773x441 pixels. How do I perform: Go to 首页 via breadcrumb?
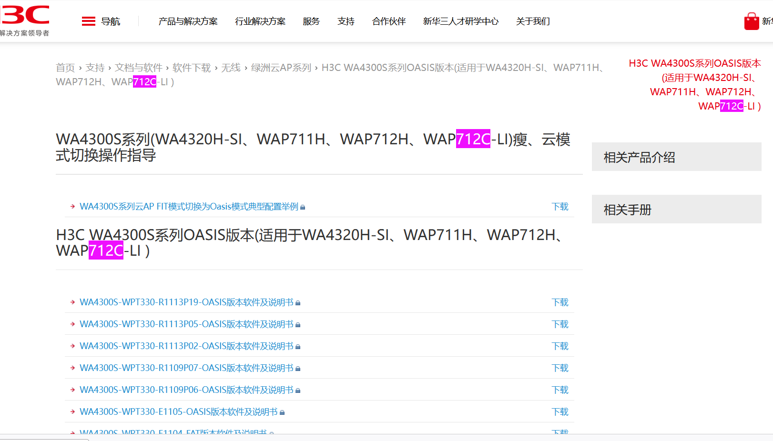[65, 68]
